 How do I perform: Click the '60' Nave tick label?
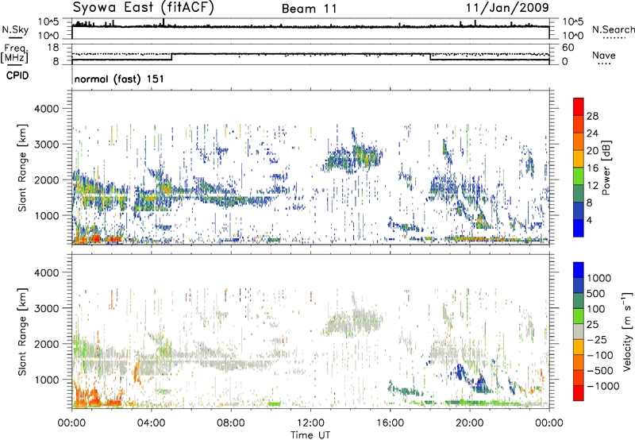coord(568,48)
